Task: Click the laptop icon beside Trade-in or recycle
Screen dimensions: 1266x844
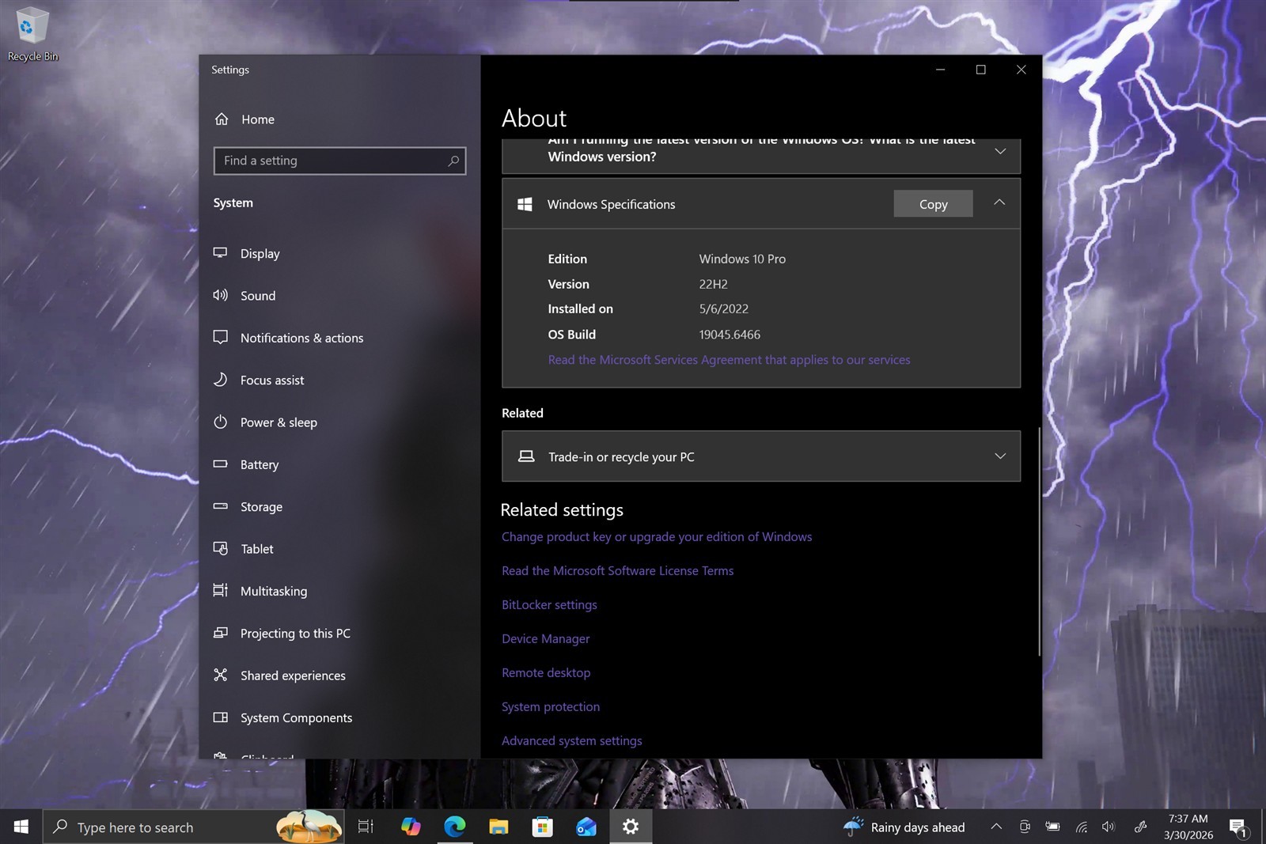Action: [526, 456]
